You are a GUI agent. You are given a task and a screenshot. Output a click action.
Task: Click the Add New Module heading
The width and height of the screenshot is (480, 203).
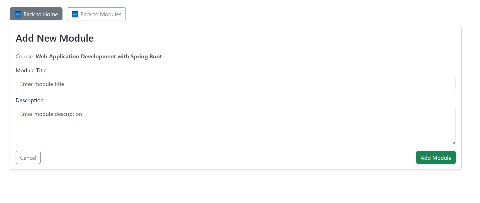[55, 38]
